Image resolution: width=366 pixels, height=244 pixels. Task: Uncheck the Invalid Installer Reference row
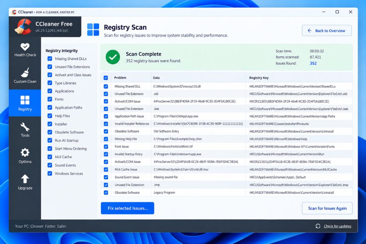point(106,124)
